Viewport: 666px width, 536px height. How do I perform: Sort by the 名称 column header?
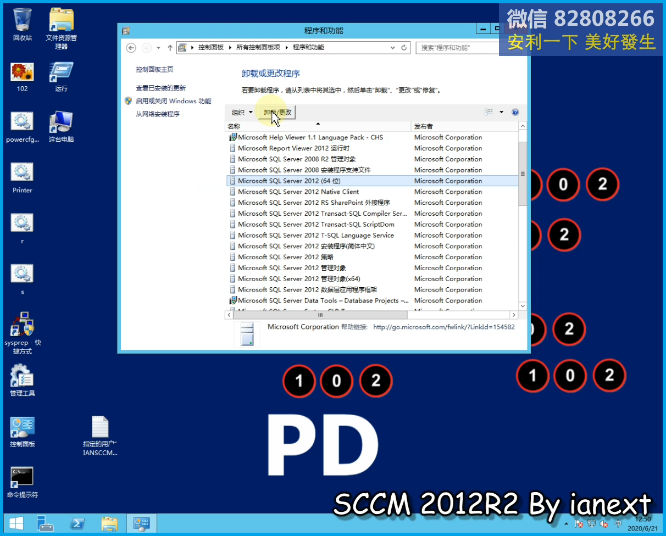tap(318, 126)
